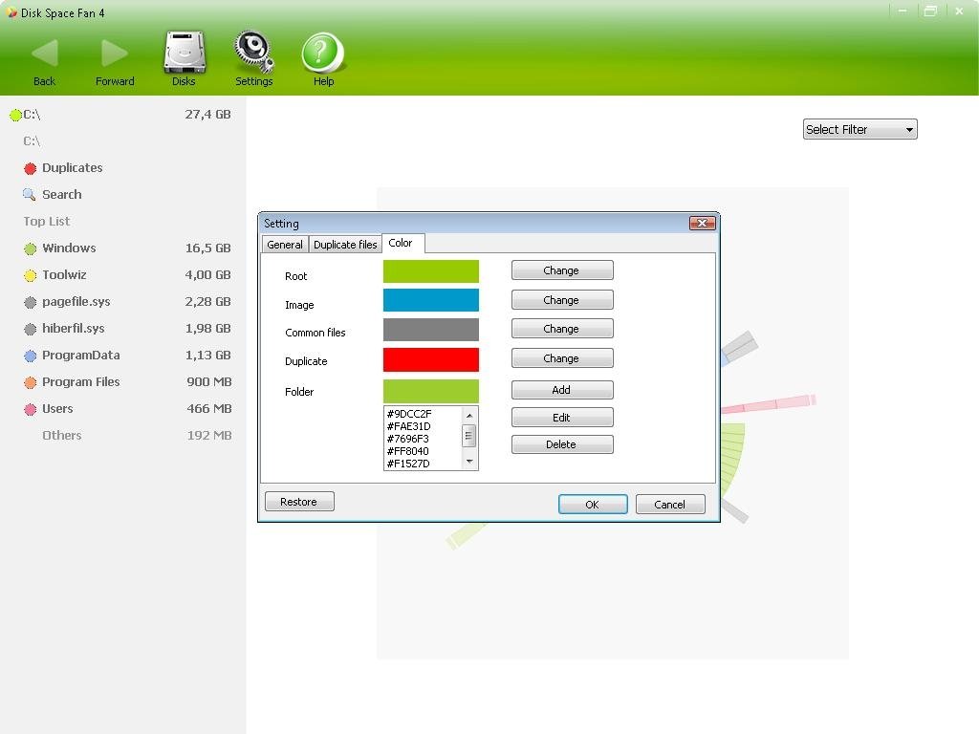Switch to the Duplicate files tab
Viewport: 979px width, 734px height.
345,245
